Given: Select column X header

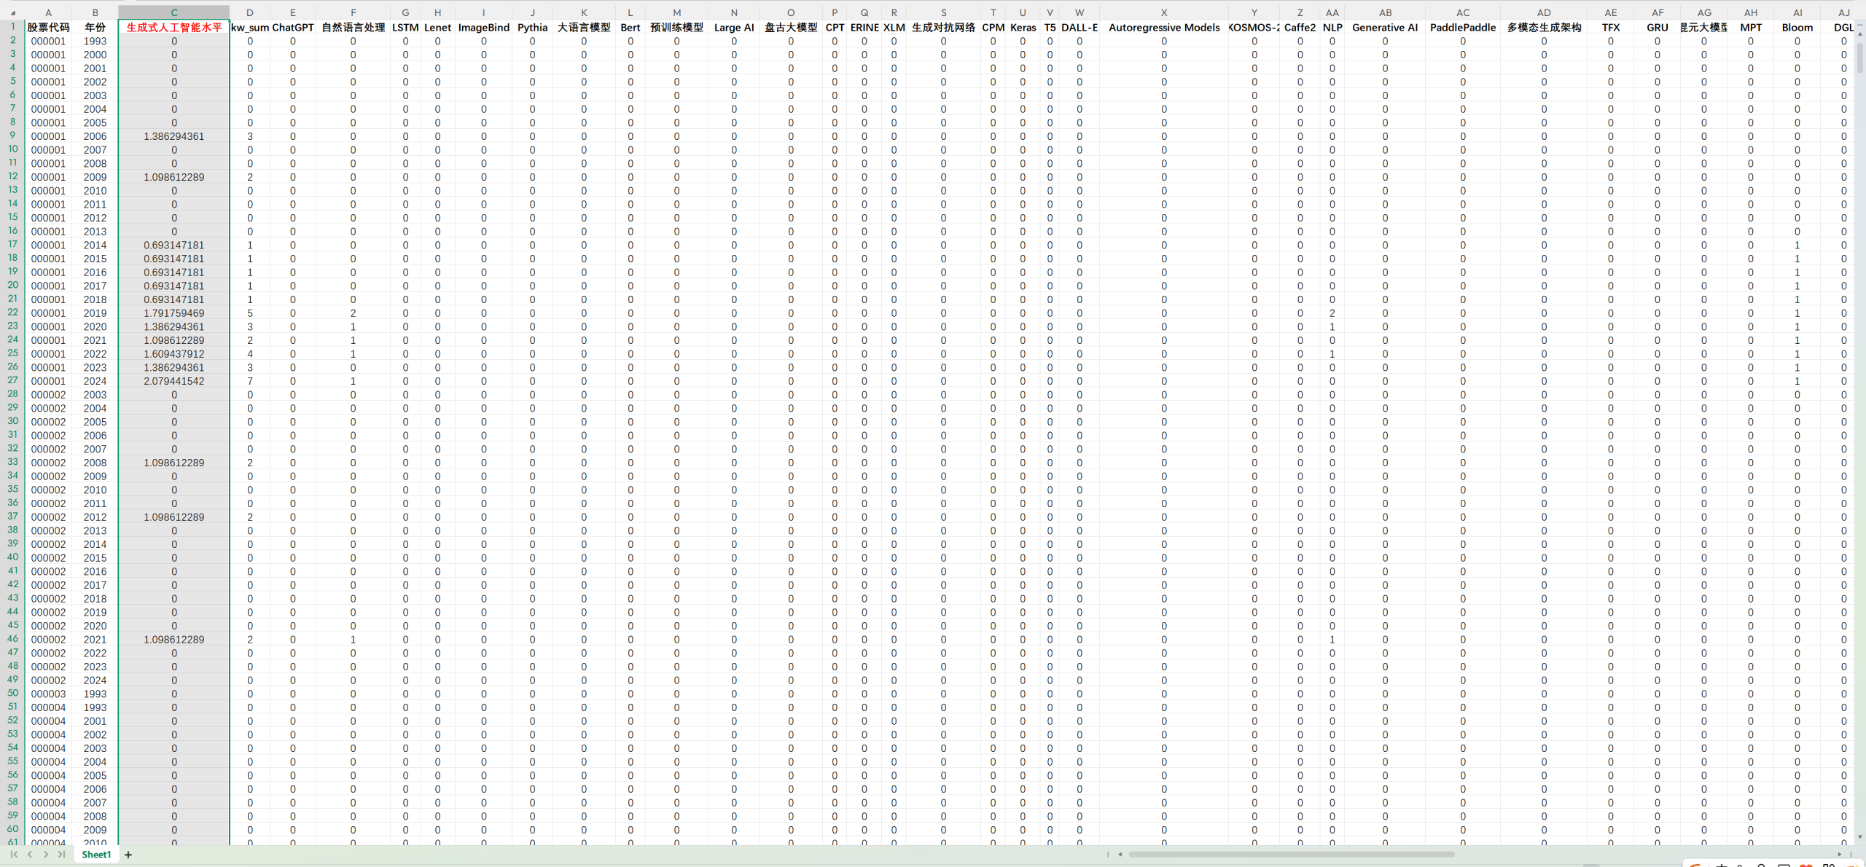Looking at the screenshot, I should (x=1163, y=12).
